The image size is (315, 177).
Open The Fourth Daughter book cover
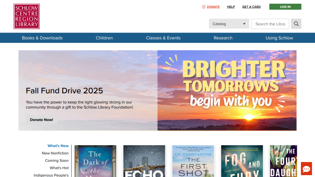(x=283, y=161)
